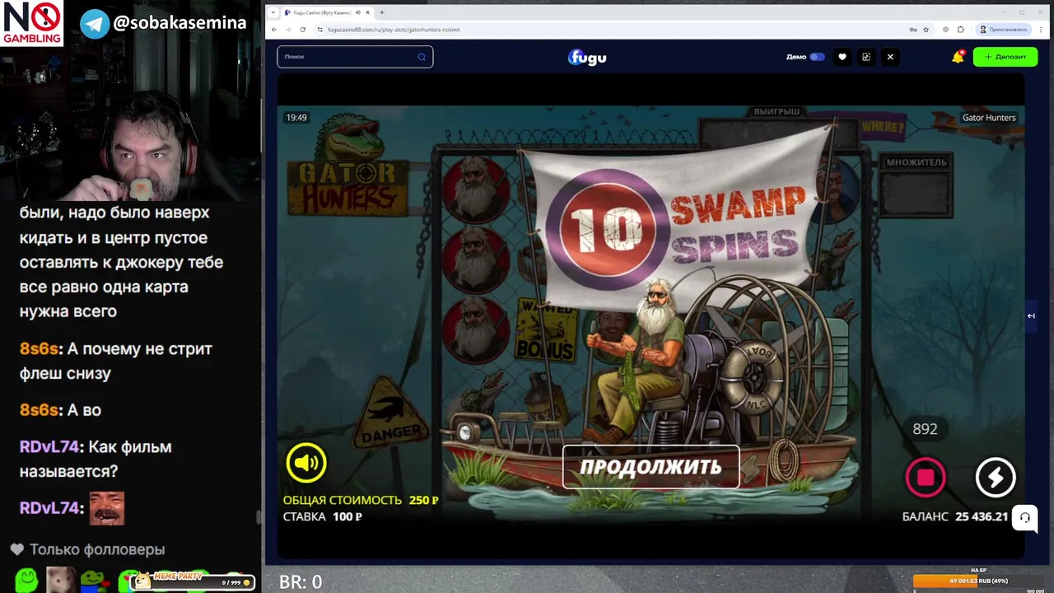Viewport: 1054px width, 593px height.
Task: Click the green Депозит button
Action: click(1005, 57)
